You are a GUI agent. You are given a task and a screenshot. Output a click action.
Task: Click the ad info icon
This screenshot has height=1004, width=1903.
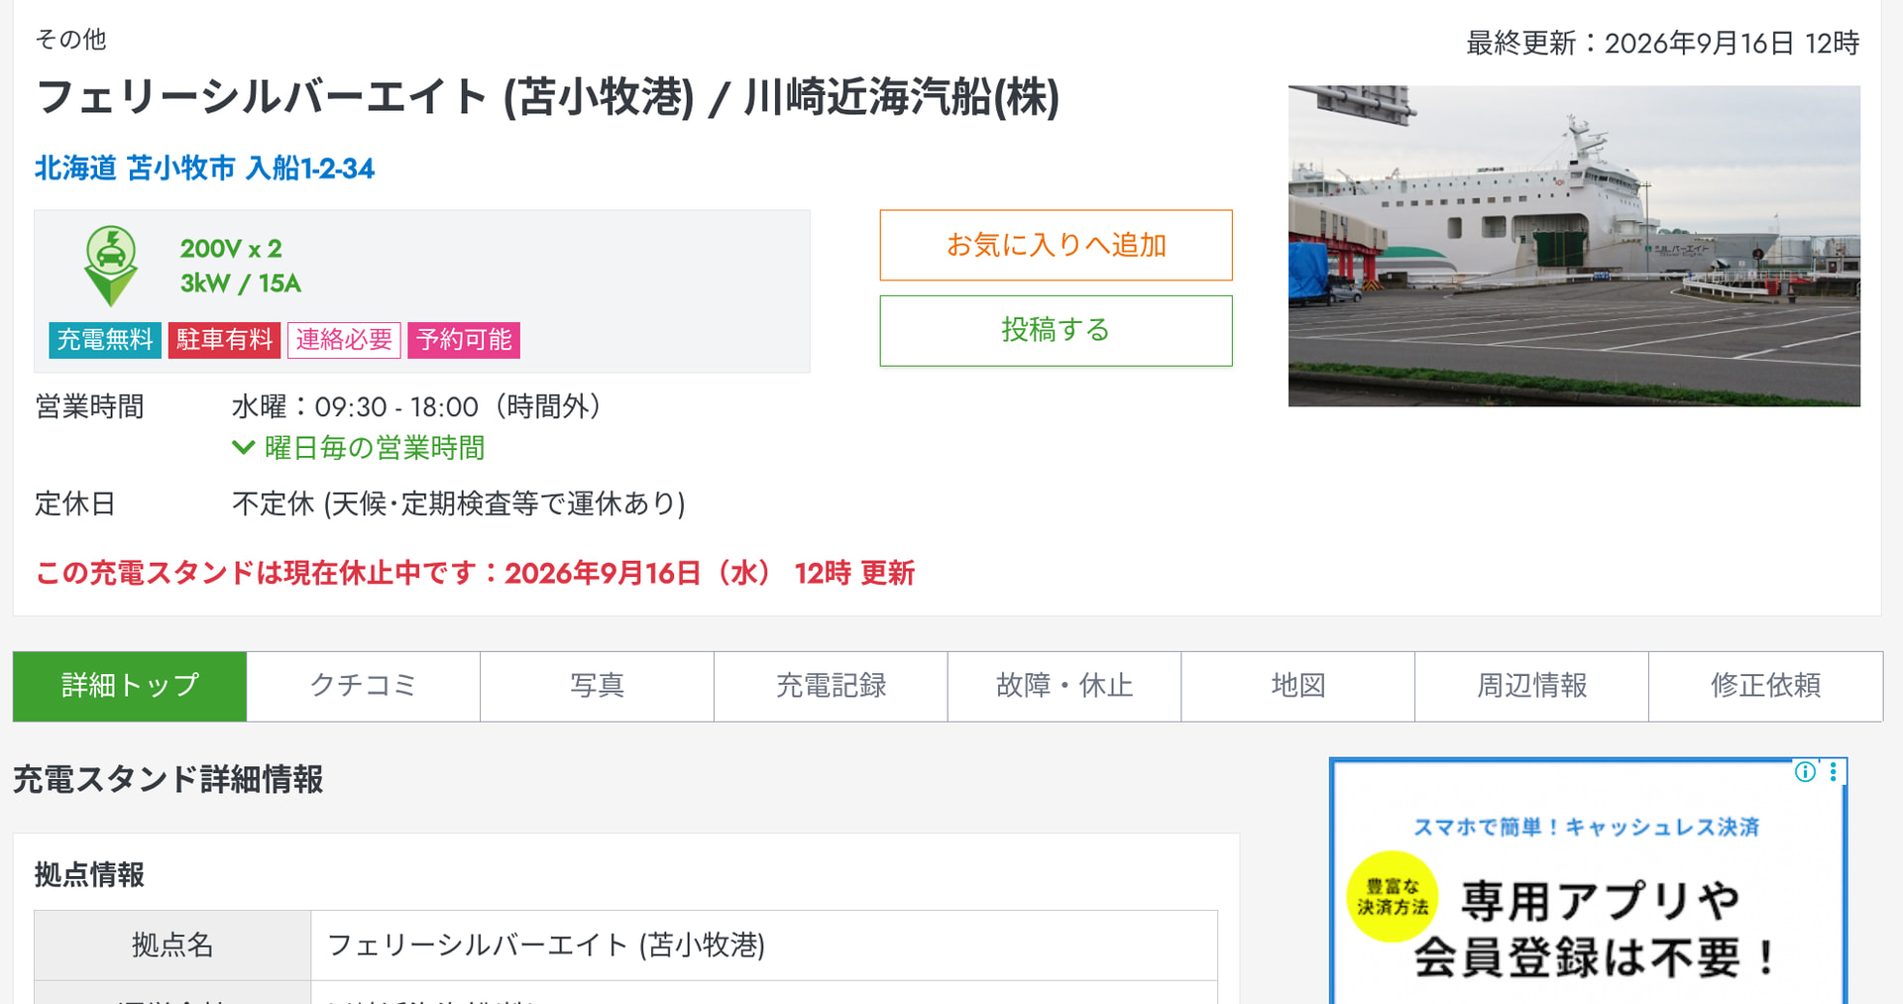point(1805,772)
